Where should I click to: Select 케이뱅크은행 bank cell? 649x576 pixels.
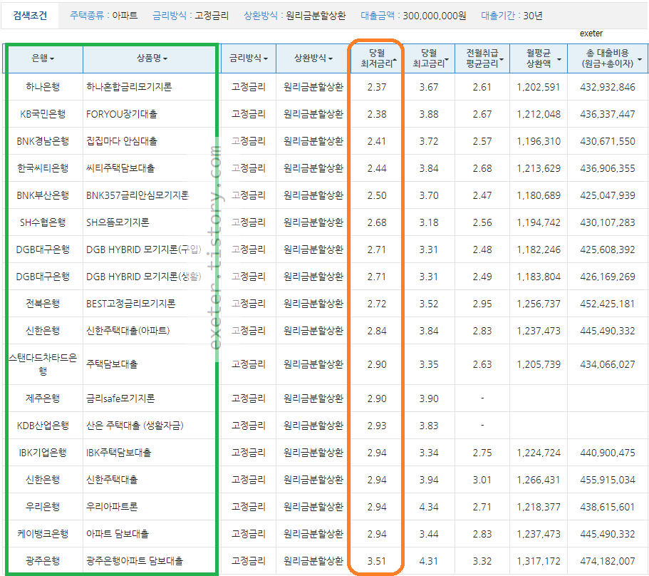[43, 534]
